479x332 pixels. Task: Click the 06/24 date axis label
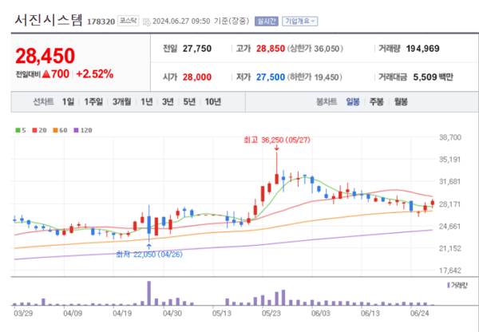420,313
